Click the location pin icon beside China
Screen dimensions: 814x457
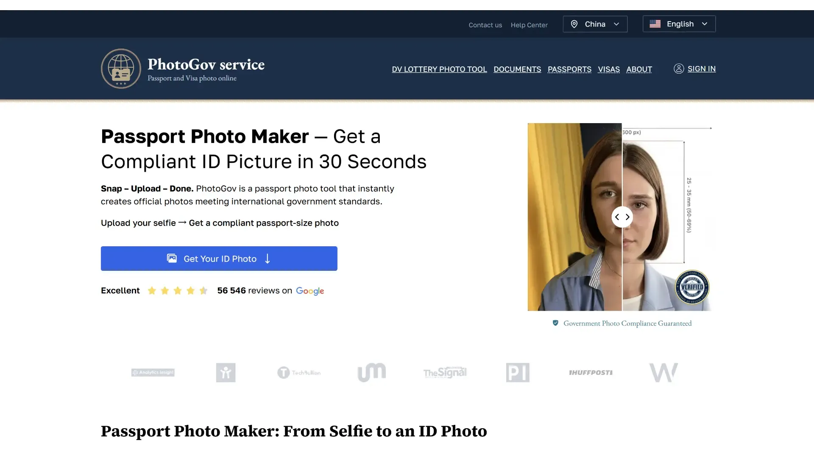click(x=574, y=24)
